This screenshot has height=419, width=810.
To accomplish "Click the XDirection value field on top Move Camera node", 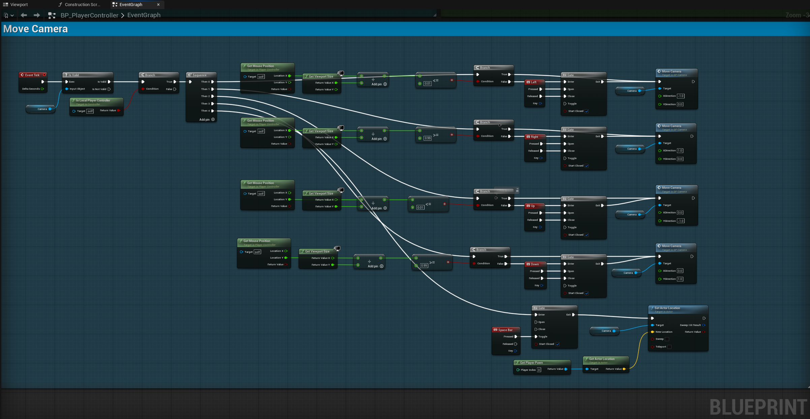I will coord(681,96).
